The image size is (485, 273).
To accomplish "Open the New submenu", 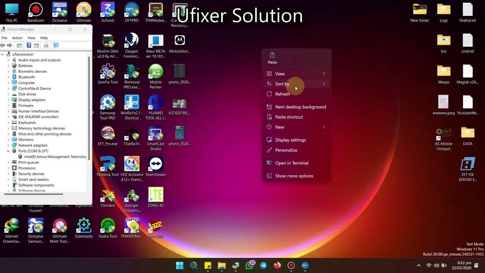I will coord(296,127).
